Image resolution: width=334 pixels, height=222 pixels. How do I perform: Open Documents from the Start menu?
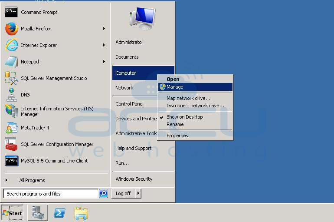(127, 57)
